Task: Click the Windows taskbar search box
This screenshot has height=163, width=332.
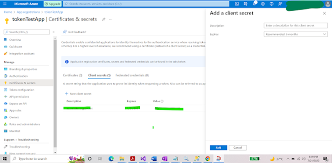Action: click(x=47, y=159)
